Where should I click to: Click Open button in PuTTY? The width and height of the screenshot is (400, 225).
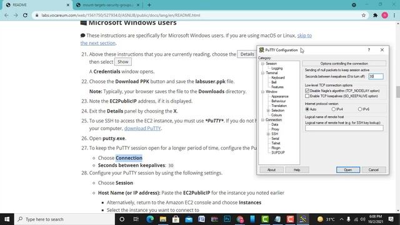(348, 170)
